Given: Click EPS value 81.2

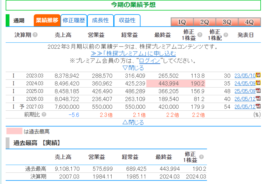Looking at the screenshot, I should 199,99.
